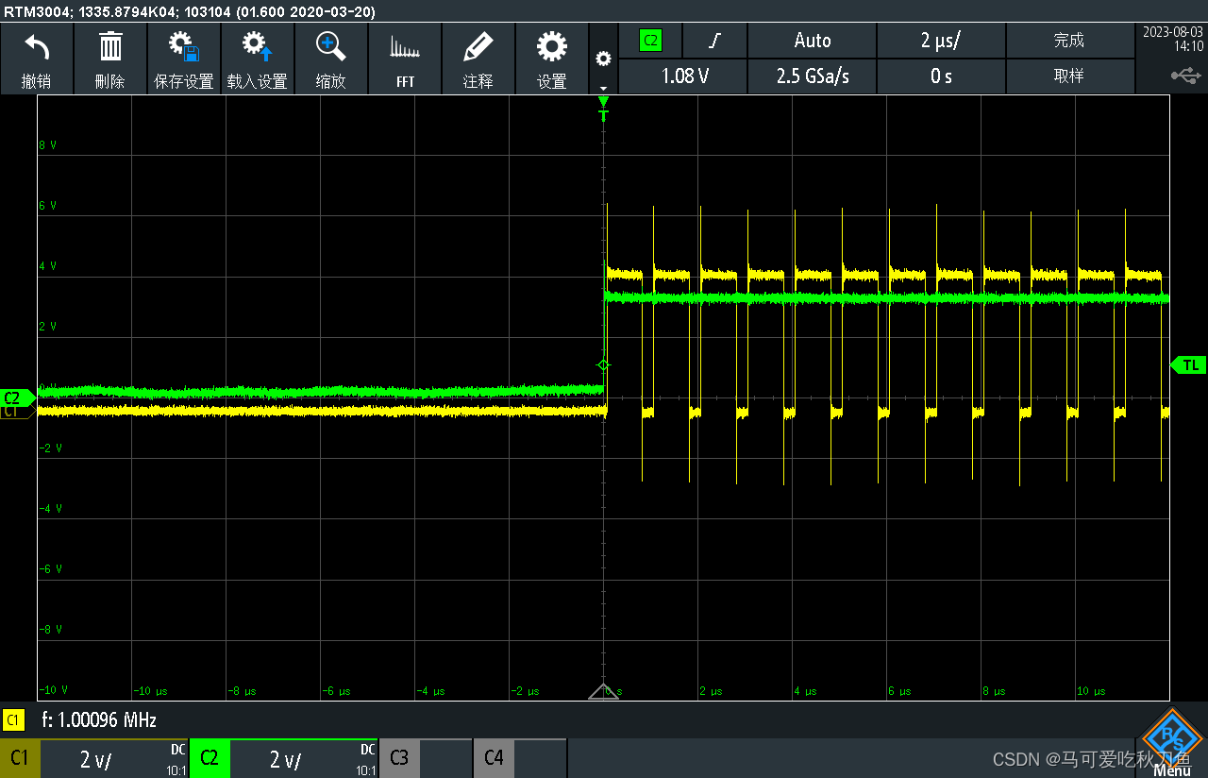Screen dimensions: 1208x778
Task: Switch to the C1 channel tab
Action: 20,758
